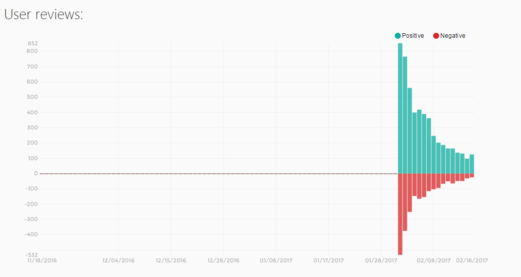Click the 0 baseline y-axis label
The width and height of the screenshot is (521, 277).
pyautogui.click(x=36, y=173)
